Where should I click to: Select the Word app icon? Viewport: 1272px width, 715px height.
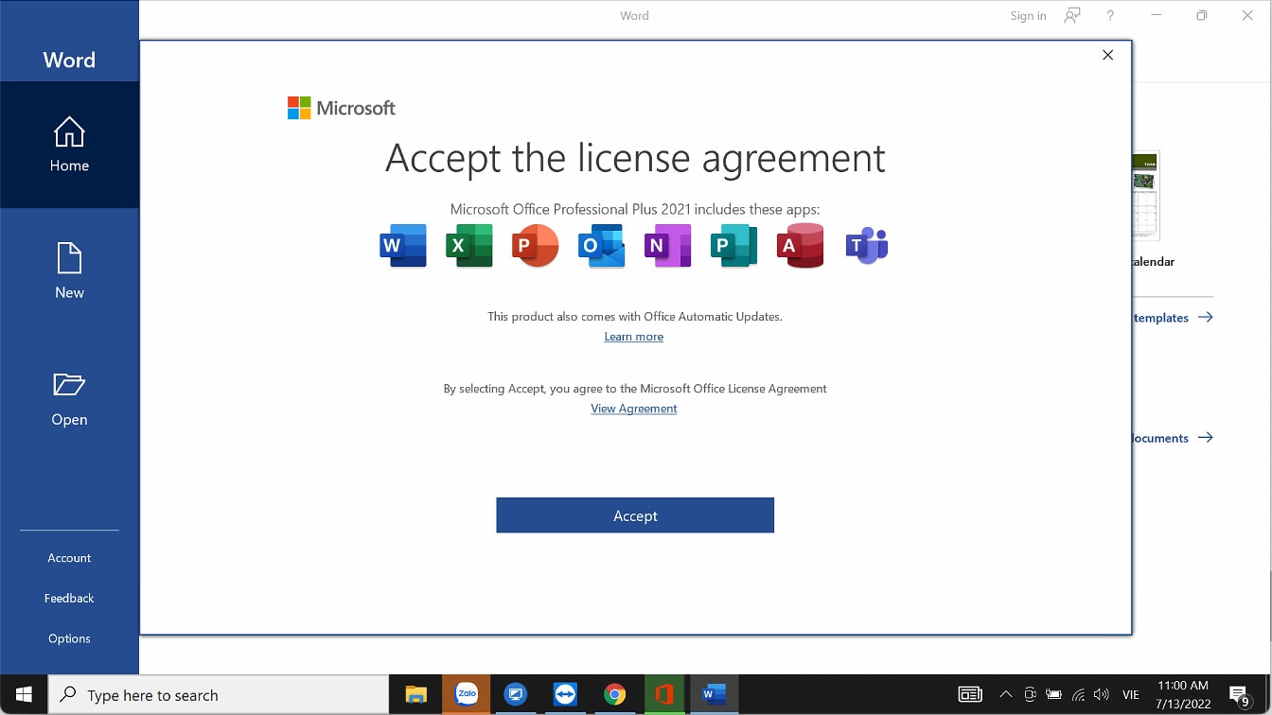pyautogui.click(x=402, y=245)
